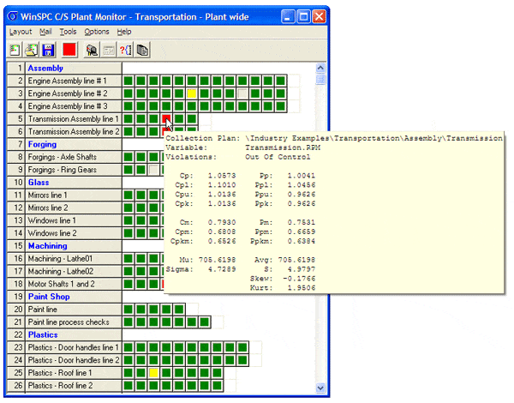Viewport: 514px width, 403px height.
Task: Click the save floppy disk icon
Action: point(46,49)
